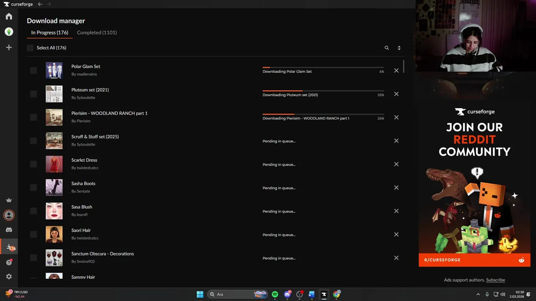Expand the system tray hidden icons chevron

478,294
